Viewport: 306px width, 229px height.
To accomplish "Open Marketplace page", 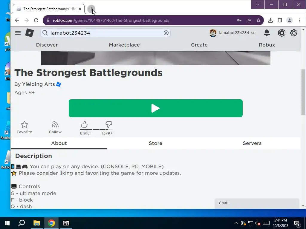I will 124,45.
